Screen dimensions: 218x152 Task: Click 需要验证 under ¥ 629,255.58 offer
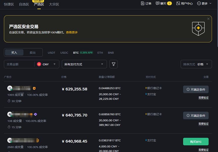point(203,98)
